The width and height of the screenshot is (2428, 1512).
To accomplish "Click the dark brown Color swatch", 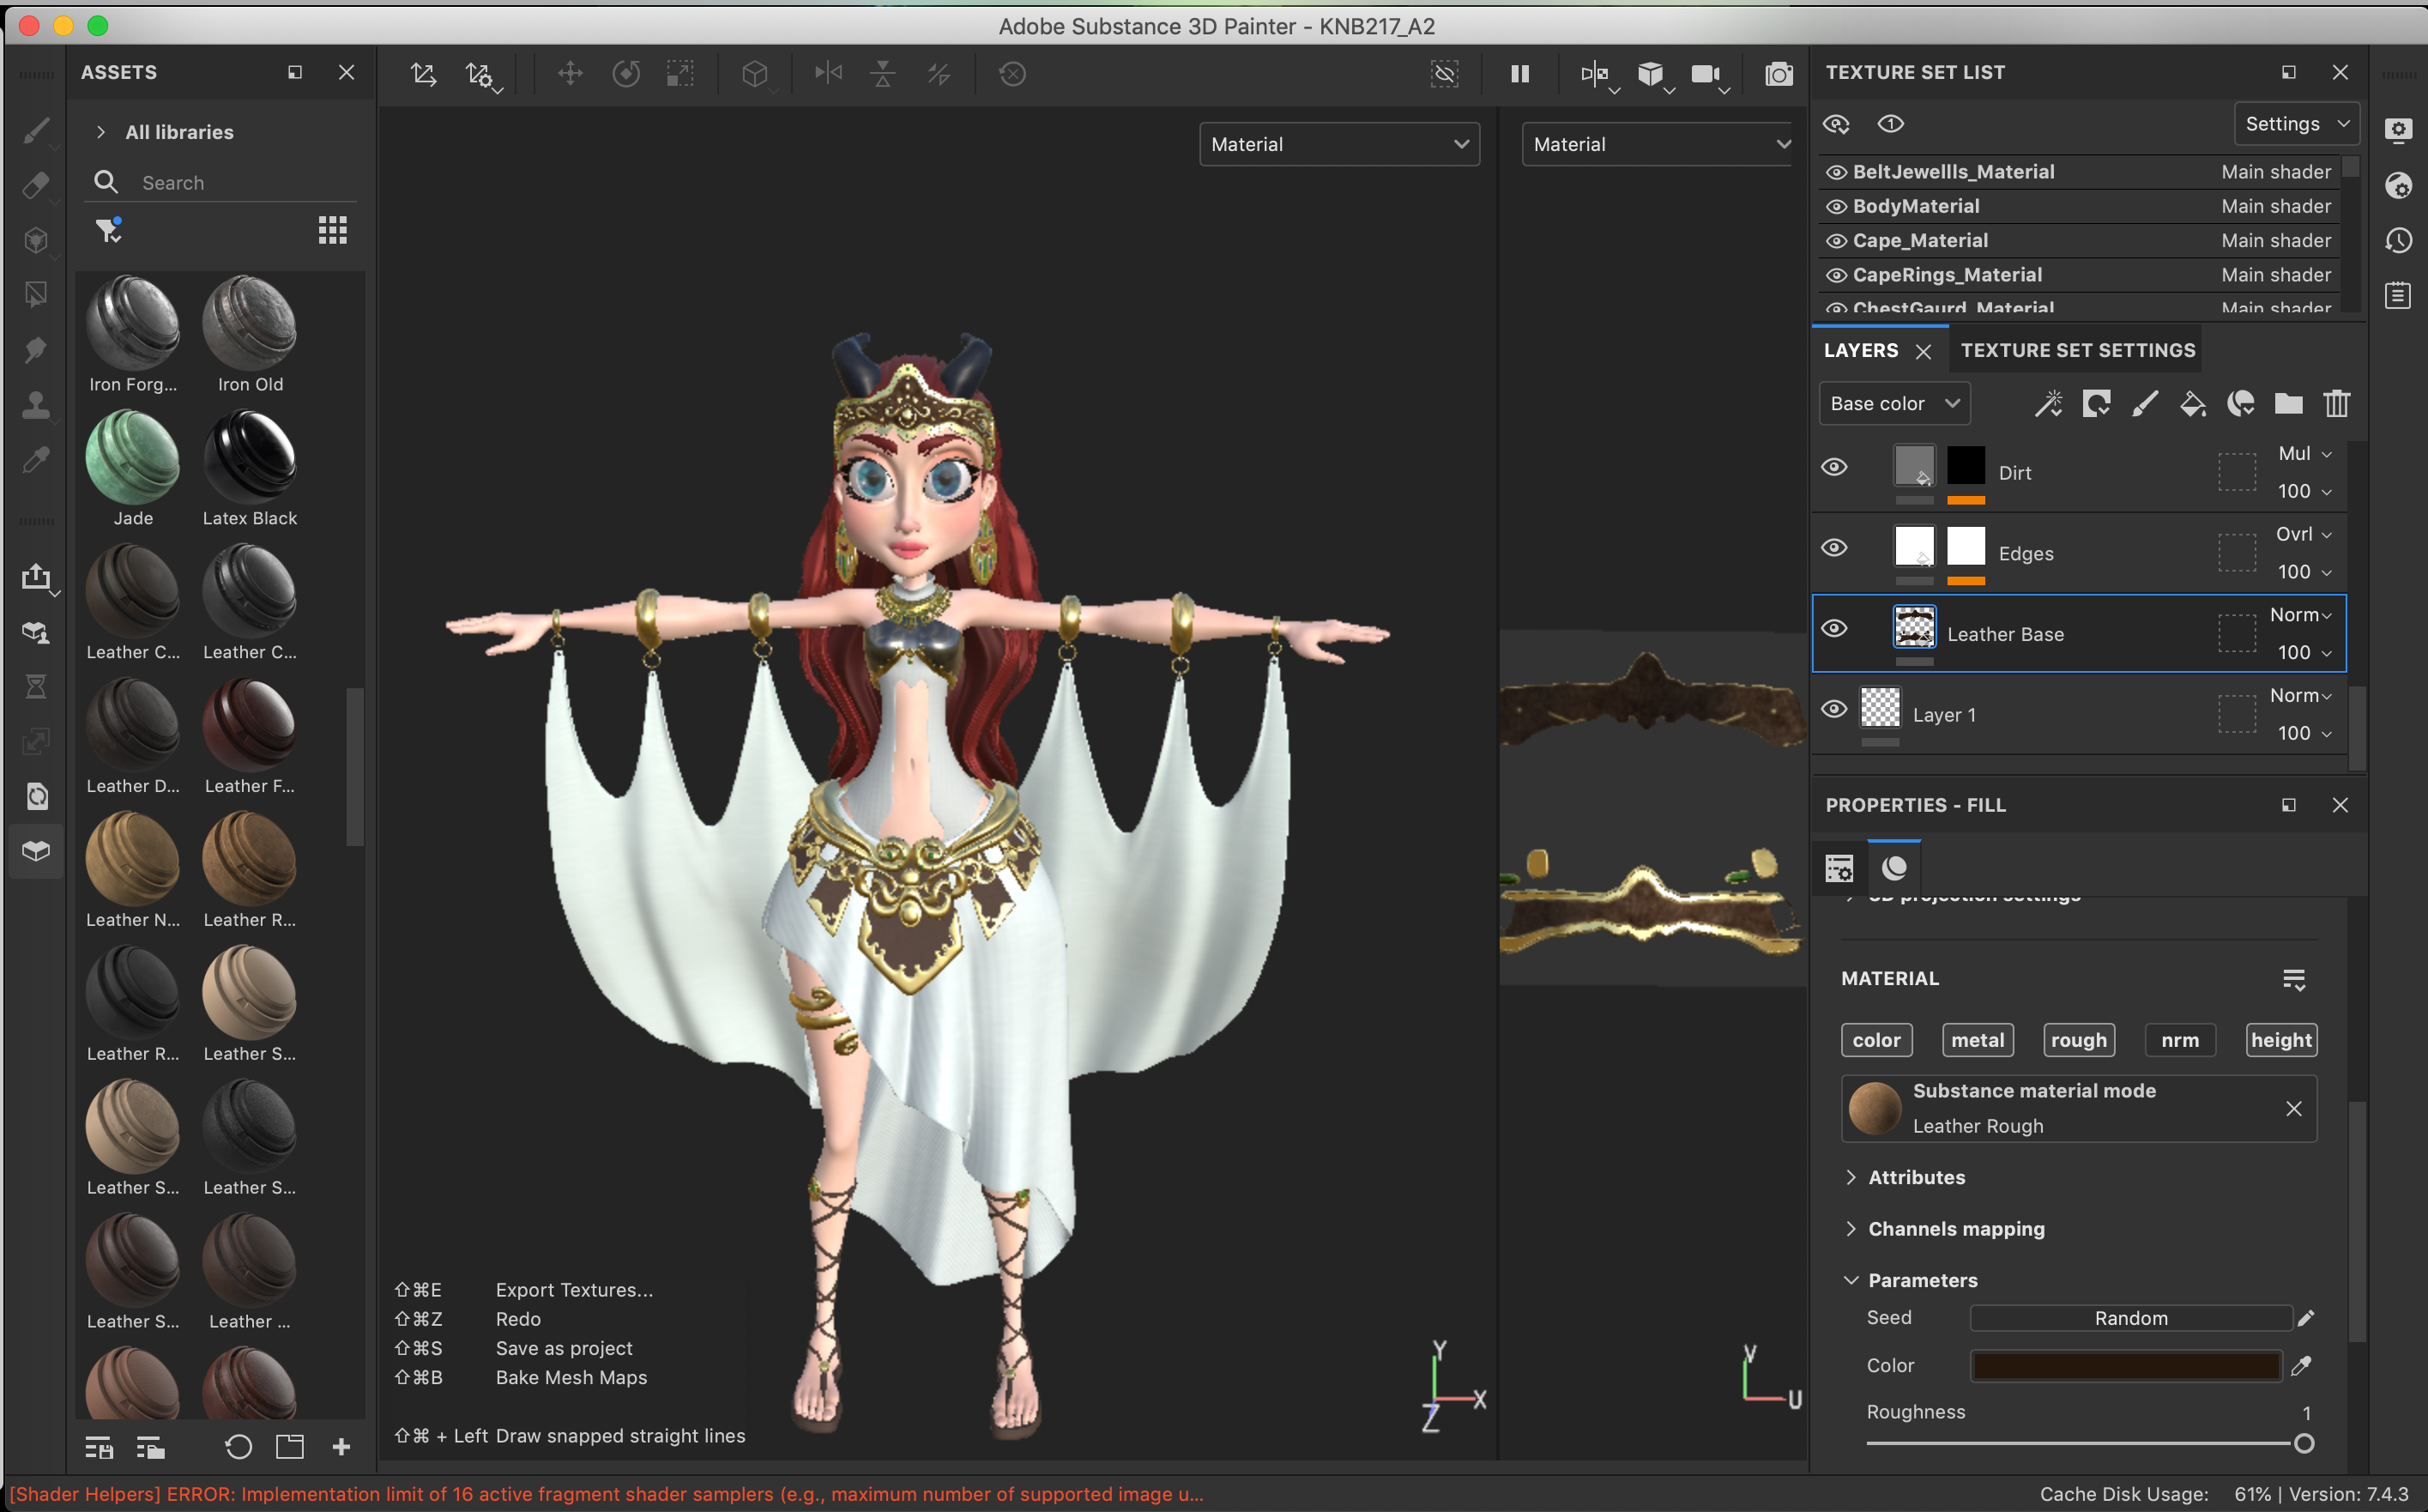I will click(x=2125, y=1365).
